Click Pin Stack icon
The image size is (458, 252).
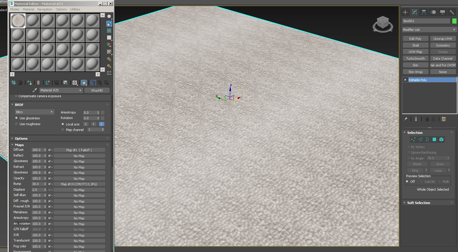pos(405,119)
